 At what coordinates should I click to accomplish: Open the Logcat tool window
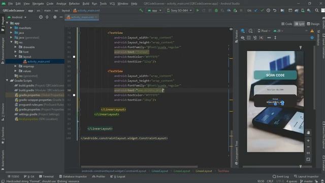(118, 176)
